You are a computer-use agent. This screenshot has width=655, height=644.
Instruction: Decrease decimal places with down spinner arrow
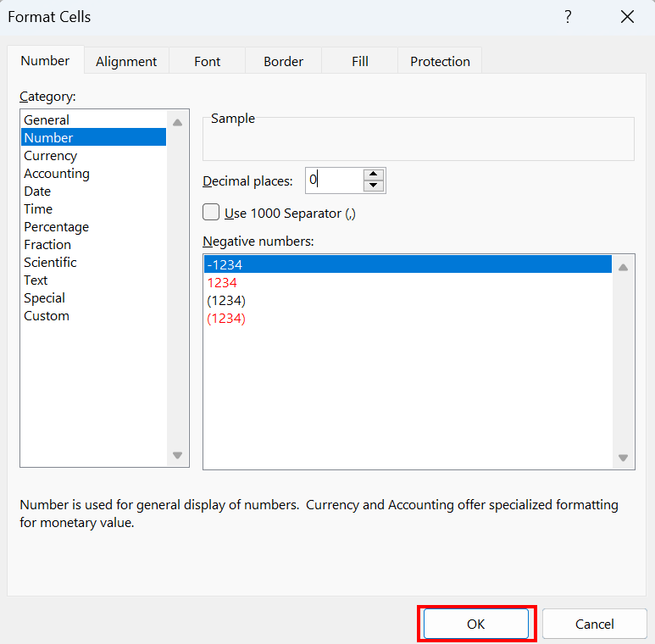tap(374, 186)
